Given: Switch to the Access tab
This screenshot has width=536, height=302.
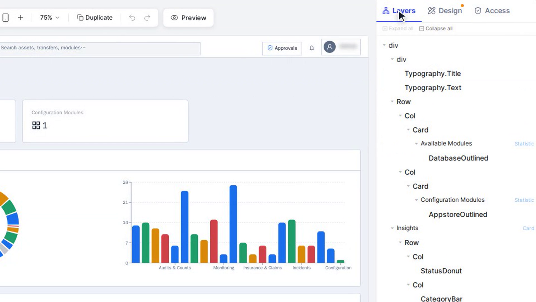Looking at the screenshot, I should tap(492, 11).
